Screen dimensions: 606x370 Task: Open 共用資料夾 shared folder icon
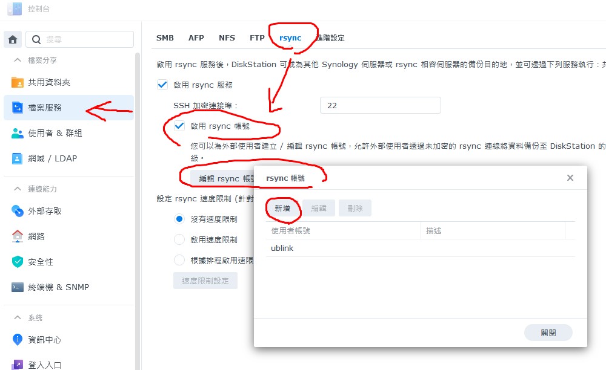[18, 82]
